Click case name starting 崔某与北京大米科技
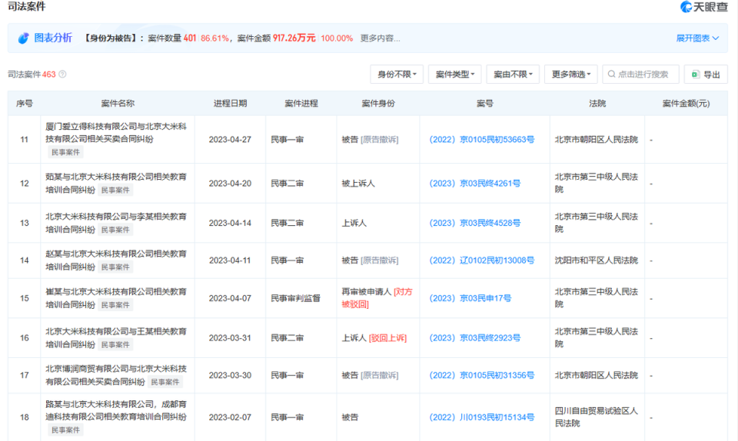Image resolution: width=738 pixels, height=441 pixels. [116, 299]
